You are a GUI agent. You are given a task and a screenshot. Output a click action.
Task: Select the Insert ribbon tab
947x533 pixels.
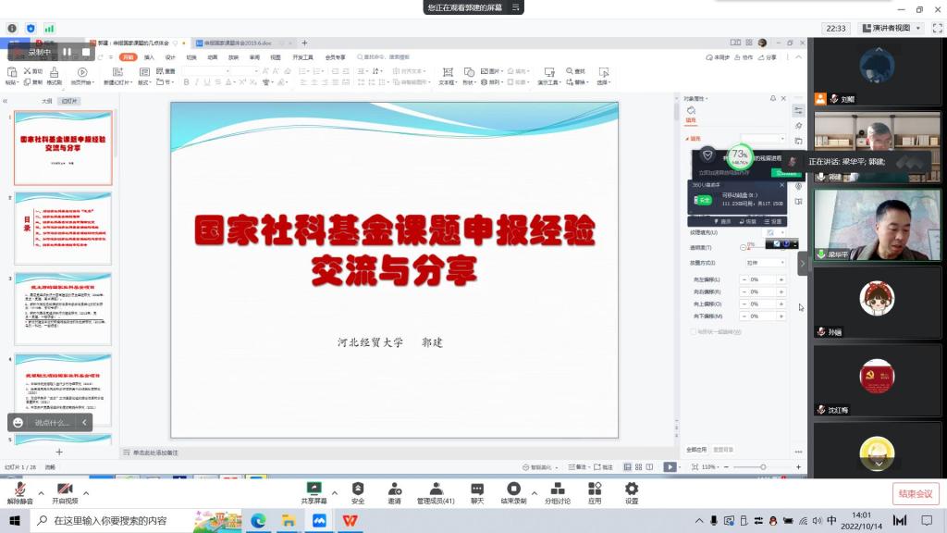point(148,57)
